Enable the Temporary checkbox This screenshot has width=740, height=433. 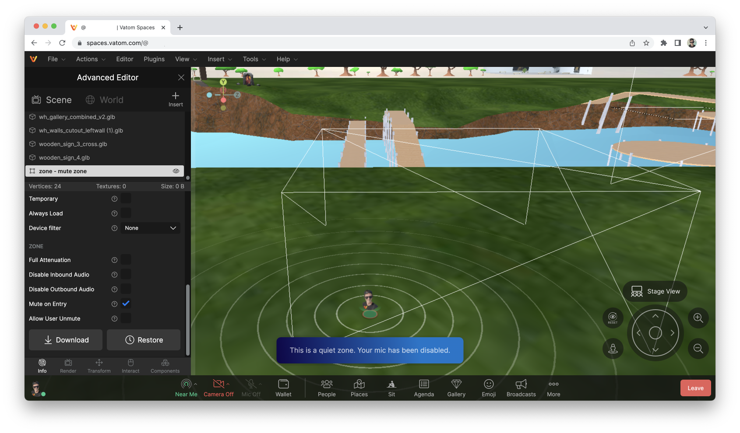(x=126, y=199)
